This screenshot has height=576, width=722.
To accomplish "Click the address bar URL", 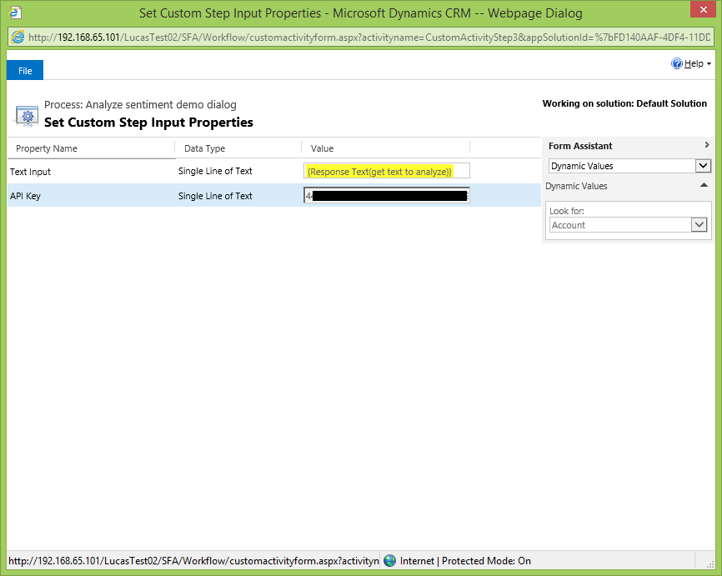I will [x=369, y=38].
